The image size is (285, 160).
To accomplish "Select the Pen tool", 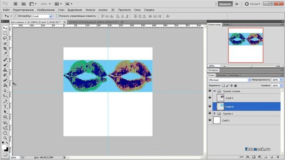I will pos(5,101).
